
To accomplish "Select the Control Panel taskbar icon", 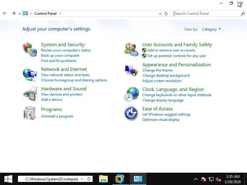I will pyautogui.click(x=138, y=179).
